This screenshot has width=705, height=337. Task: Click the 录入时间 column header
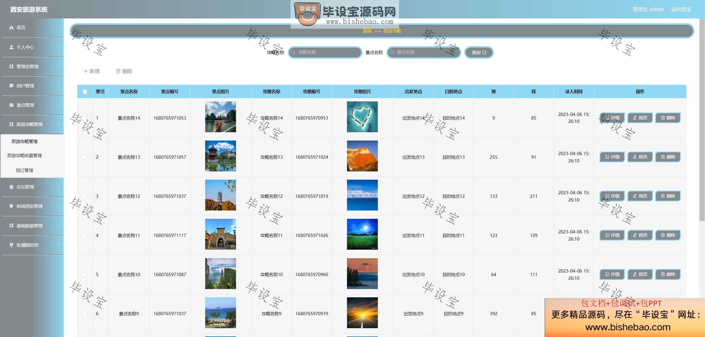coord(574,92)
